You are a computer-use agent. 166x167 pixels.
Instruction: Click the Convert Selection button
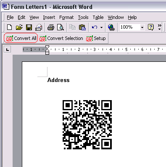coord(61,38)
